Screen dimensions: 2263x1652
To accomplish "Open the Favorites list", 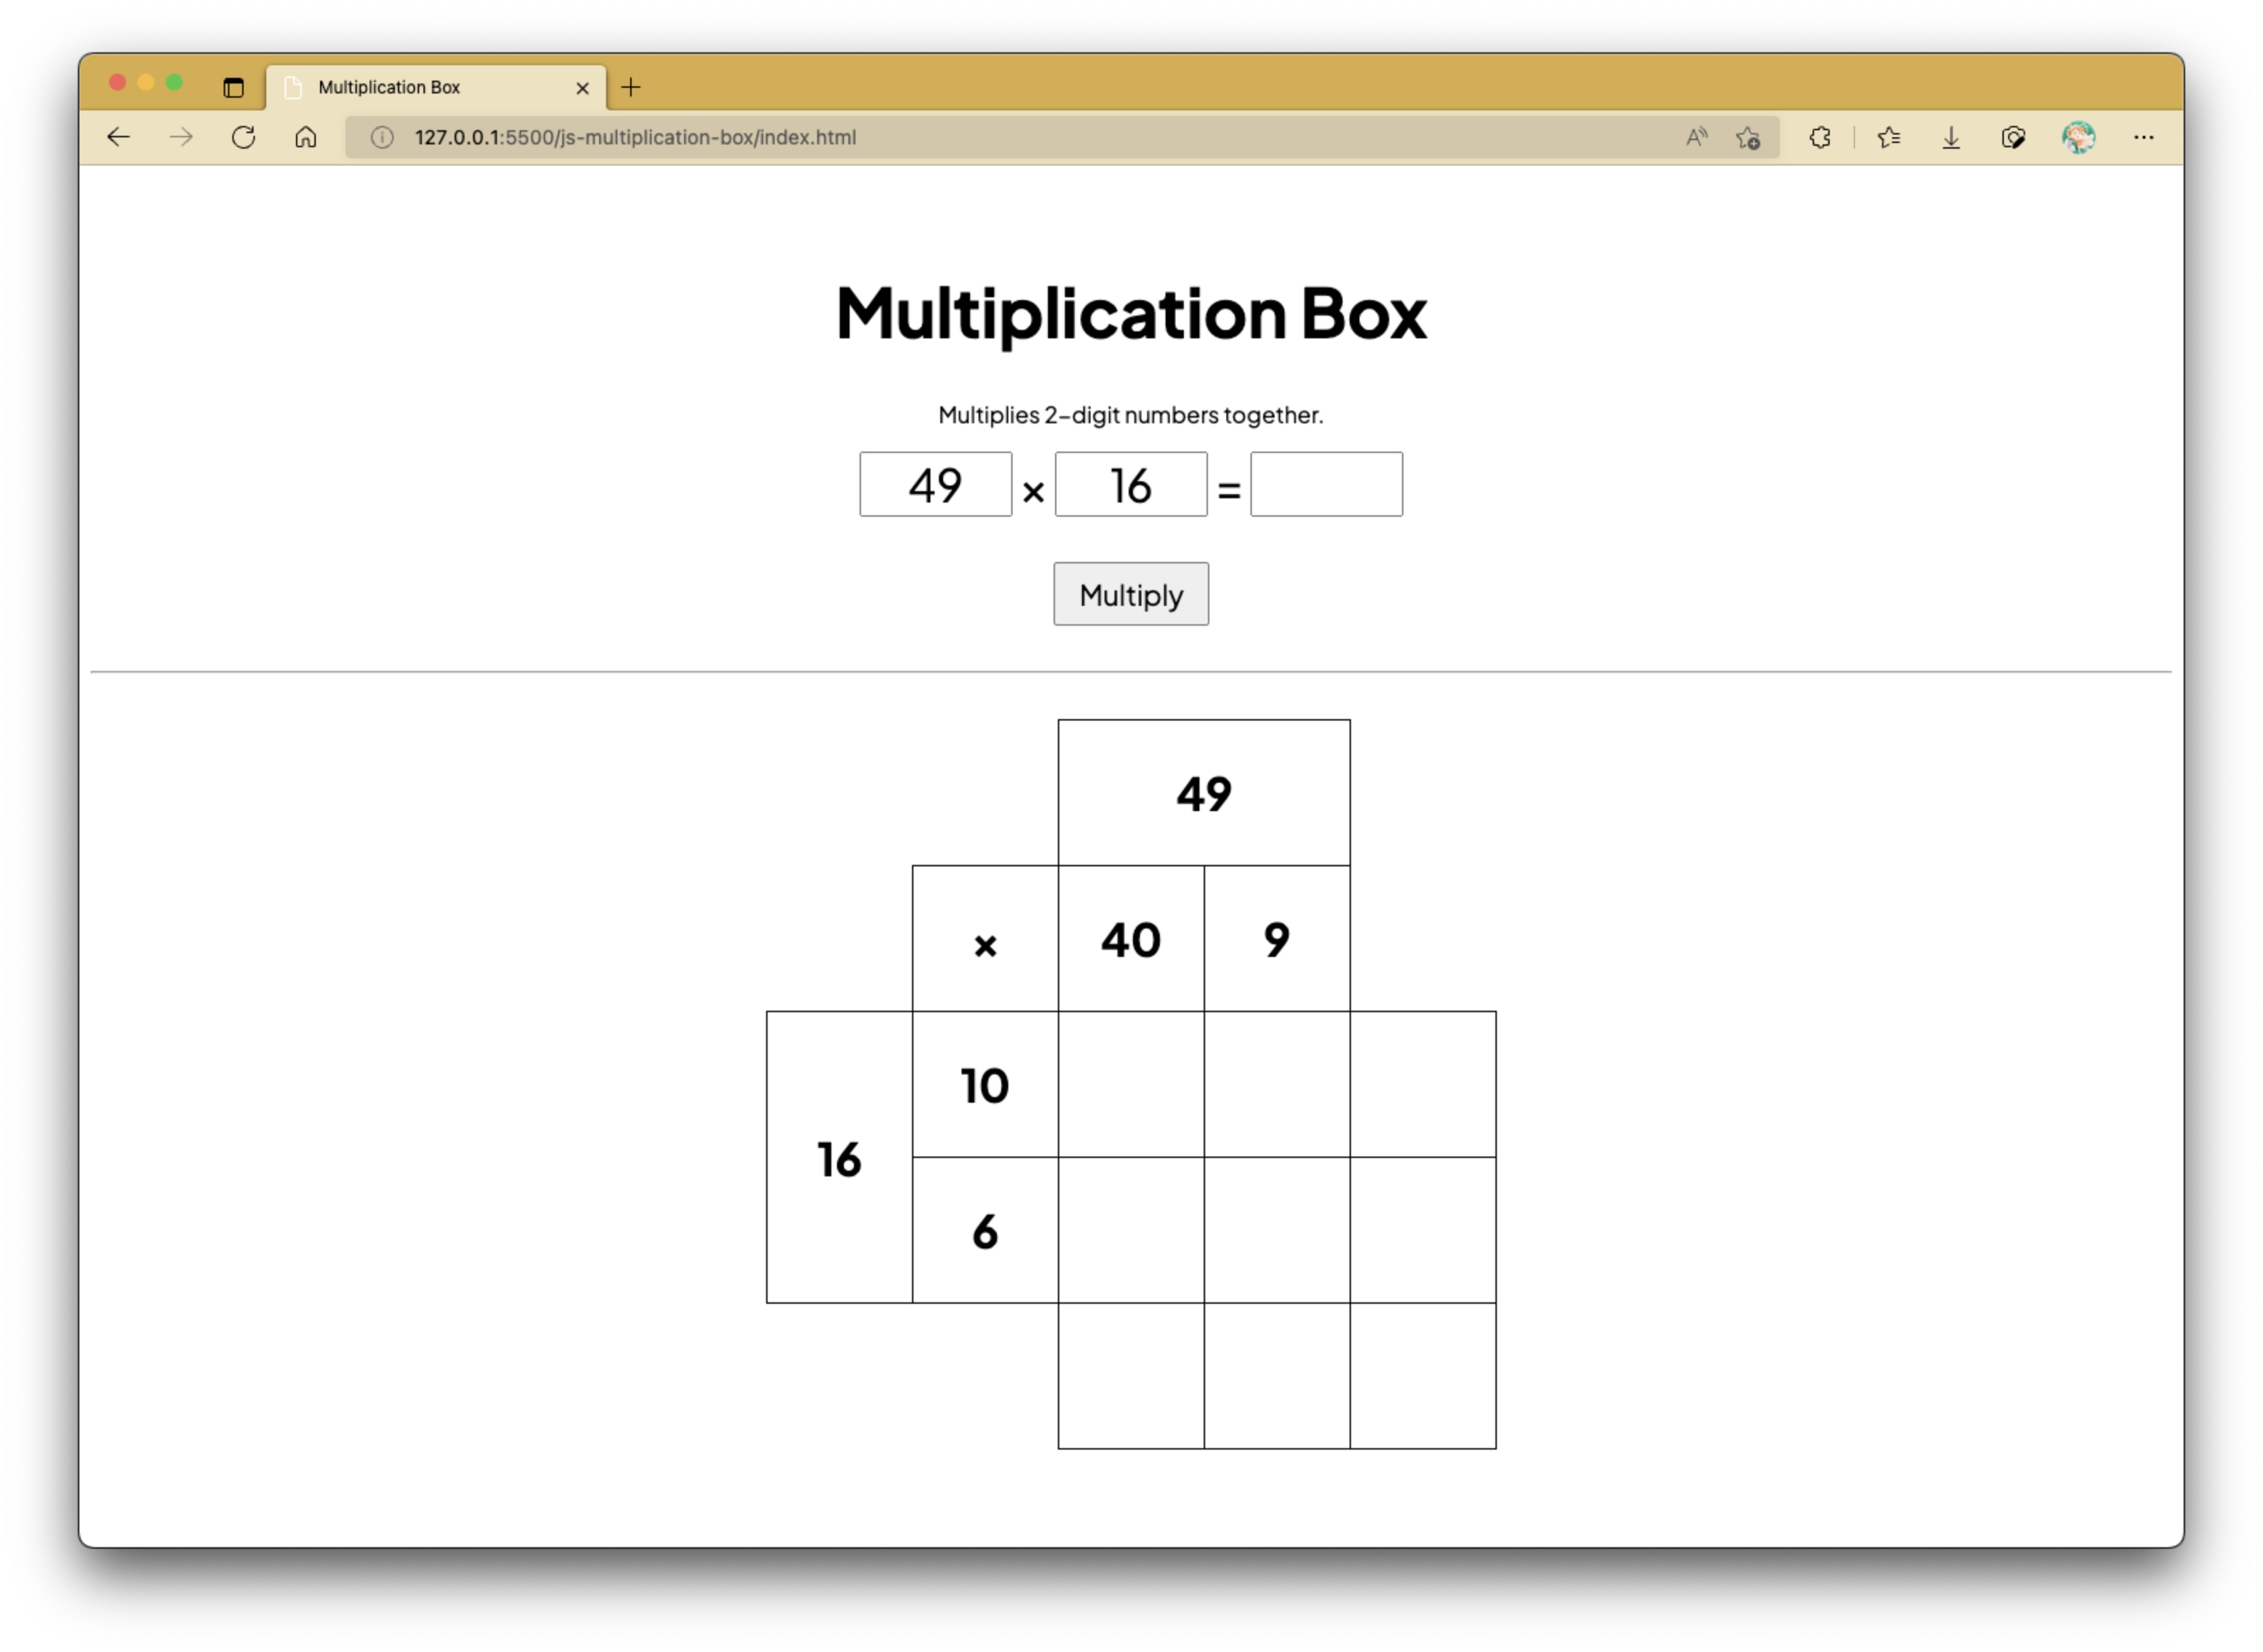I will [x=1889, y=137].
